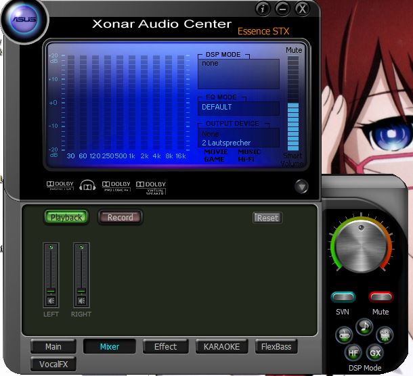Click the RIGHT channel green indicator light
413x376 pixels.
coord(81,247)
